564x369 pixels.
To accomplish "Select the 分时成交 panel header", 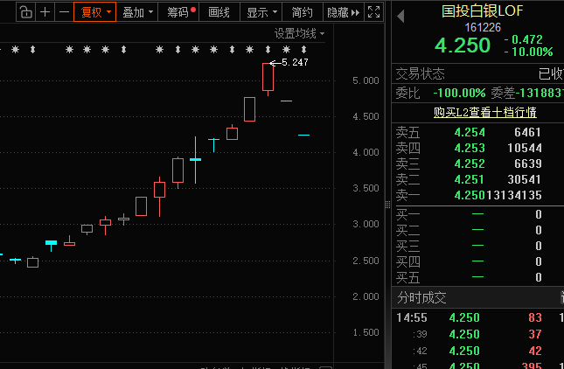I will pos(421,298).
